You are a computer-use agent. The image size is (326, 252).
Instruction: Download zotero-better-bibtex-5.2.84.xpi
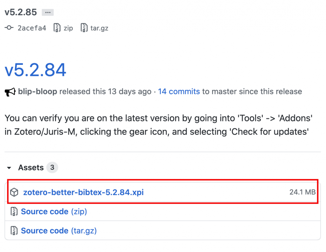(x=83, y=192)
